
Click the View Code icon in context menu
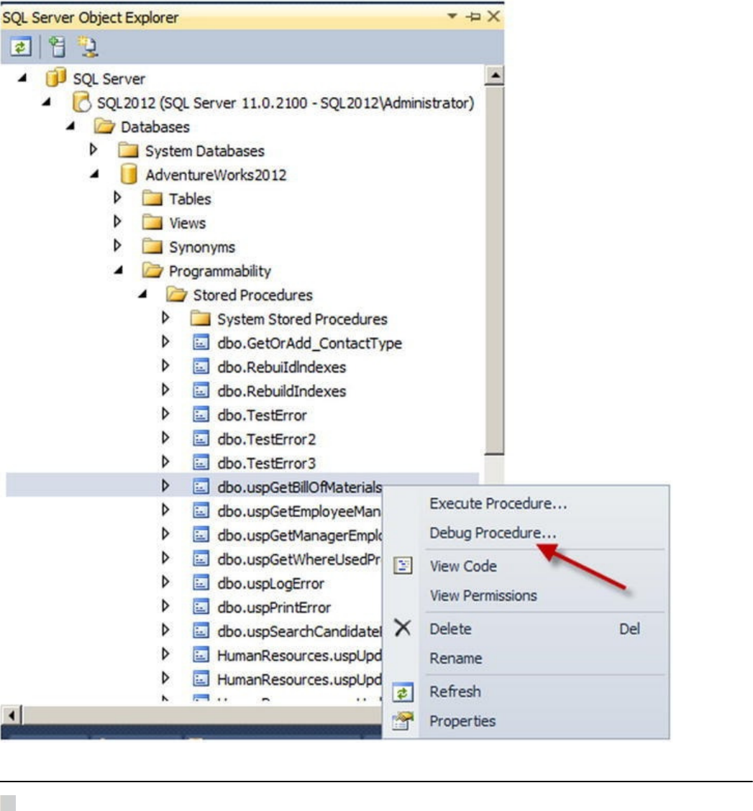[403, 566]
